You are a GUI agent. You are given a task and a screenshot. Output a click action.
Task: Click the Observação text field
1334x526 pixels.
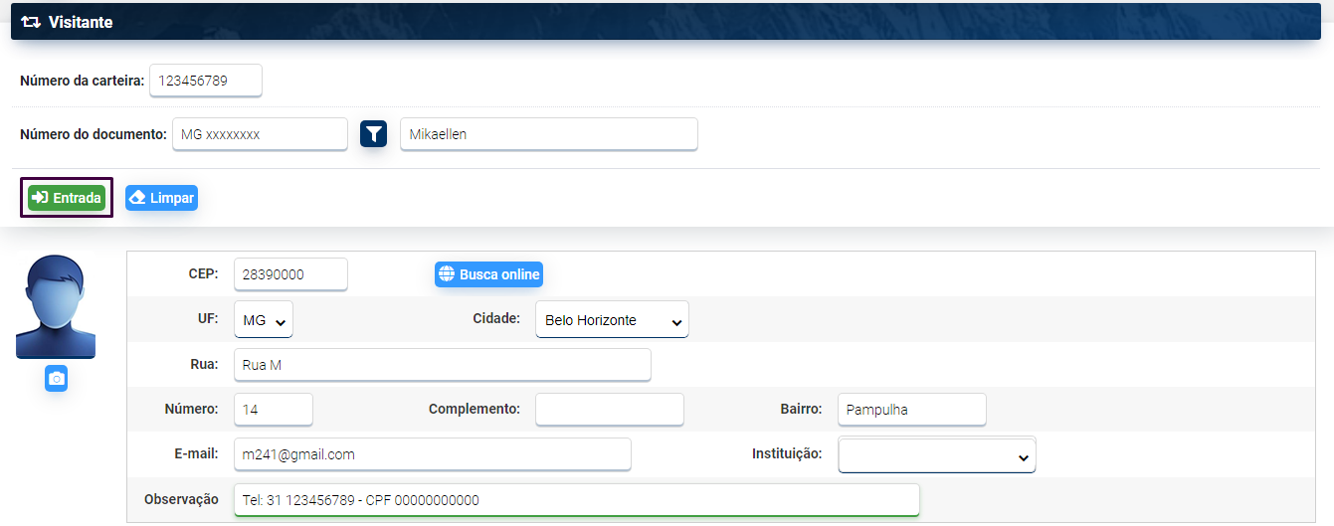click(576, 500)
